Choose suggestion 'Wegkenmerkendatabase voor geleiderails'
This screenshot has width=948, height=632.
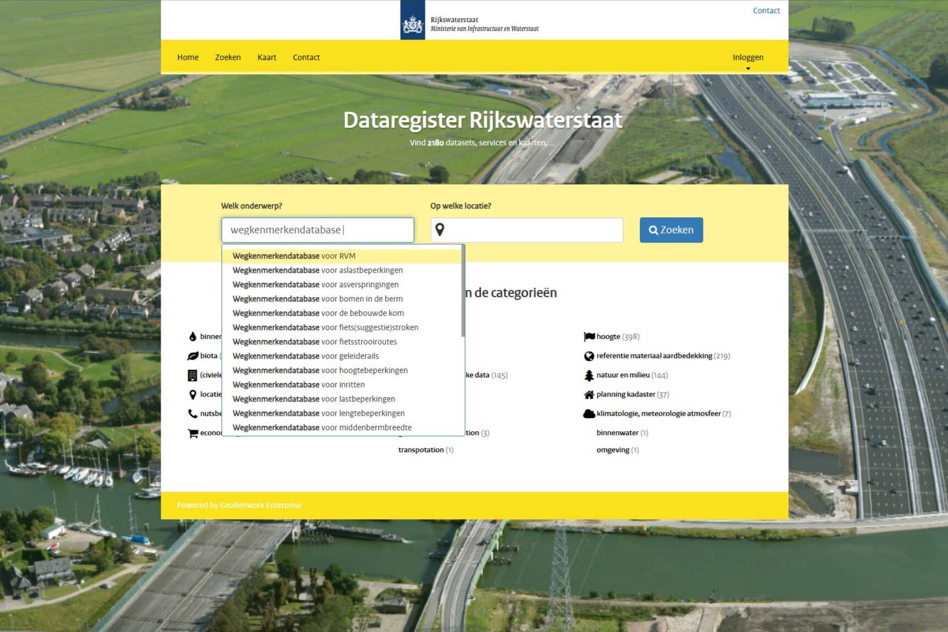[306, 356]
